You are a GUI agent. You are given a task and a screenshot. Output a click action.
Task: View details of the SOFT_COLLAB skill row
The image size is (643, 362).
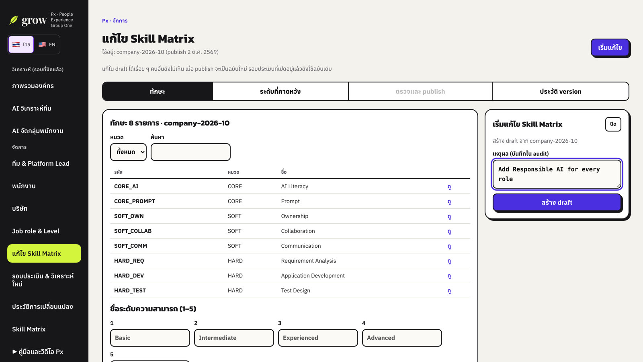click(x=449, y=231)
